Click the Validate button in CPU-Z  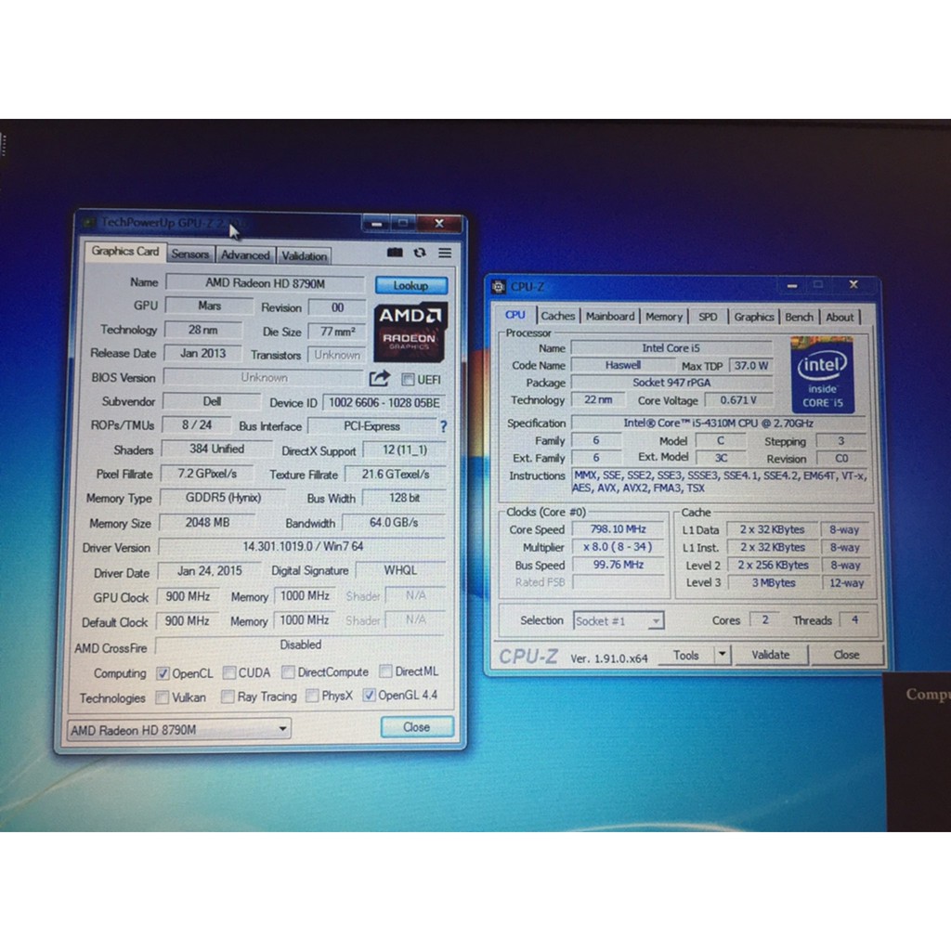(770, 655)
